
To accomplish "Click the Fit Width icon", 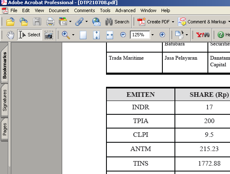I will point(110,35).
